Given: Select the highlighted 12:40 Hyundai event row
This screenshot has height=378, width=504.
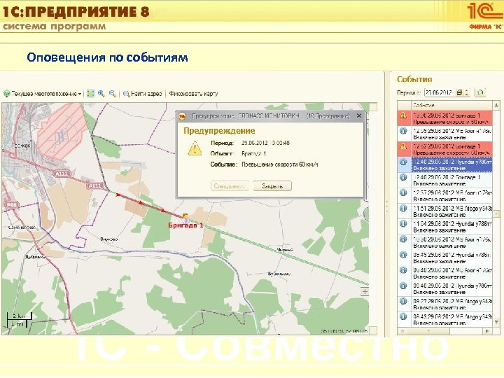Looking at the screenshot, I should [x=444, y=164].
